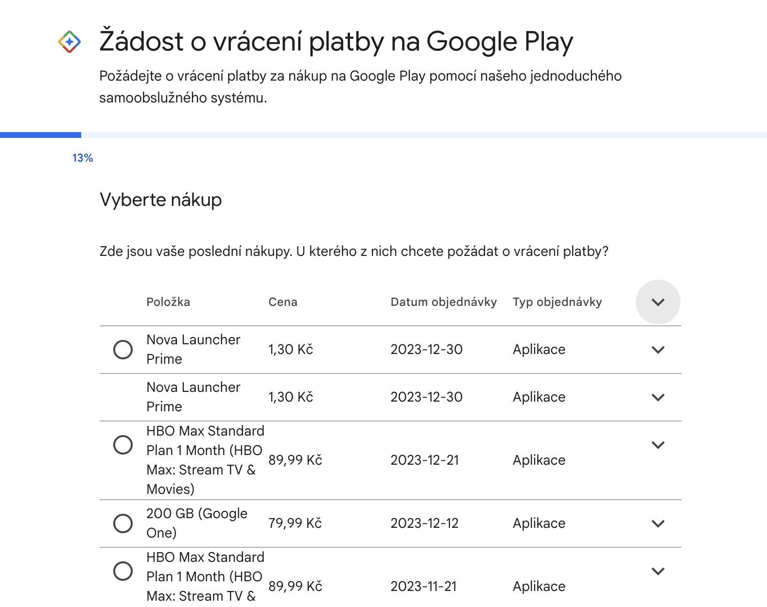The width and height of the screenshot is (767, 607).
Task: Click the Vyberte nákup section heading
Action: click(x=161, y=199)
